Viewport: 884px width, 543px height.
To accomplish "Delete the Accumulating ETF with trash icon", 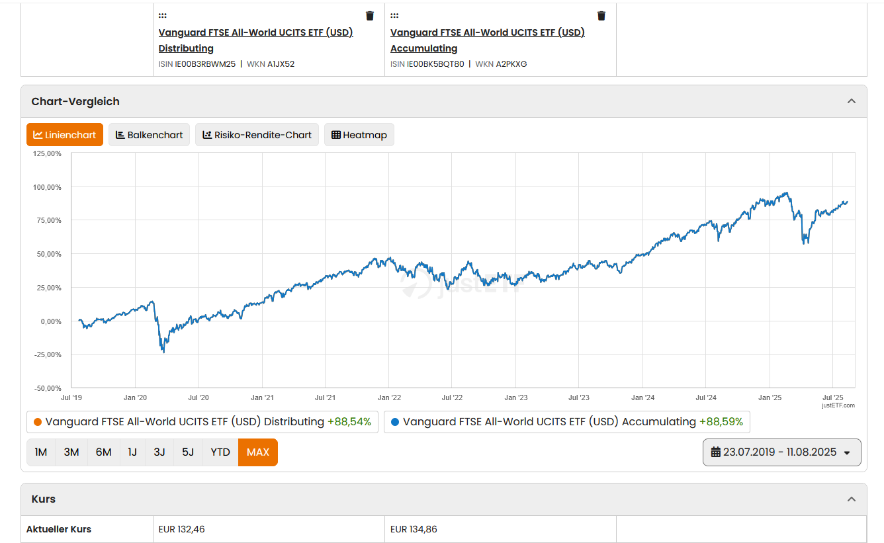I will pos(601,16).
